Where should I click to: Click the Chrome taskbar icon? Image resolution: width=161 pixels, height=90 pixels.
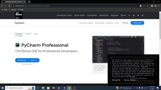pos(69,88)
